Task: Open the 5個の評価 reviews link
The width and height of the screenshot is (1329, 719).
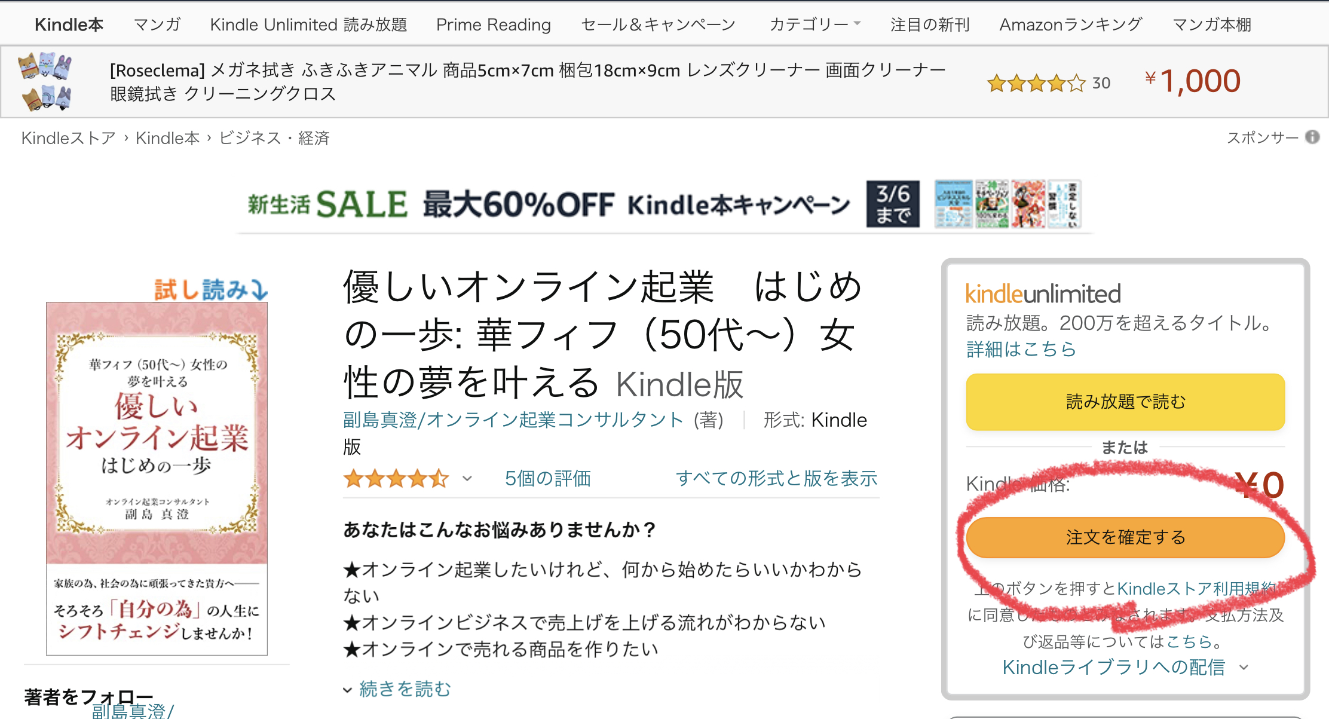Action: pos(547,479)
